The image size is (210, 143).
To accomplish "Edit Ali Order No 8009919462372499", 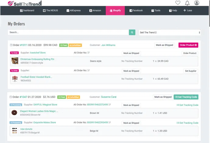I will tap(110, 105).
